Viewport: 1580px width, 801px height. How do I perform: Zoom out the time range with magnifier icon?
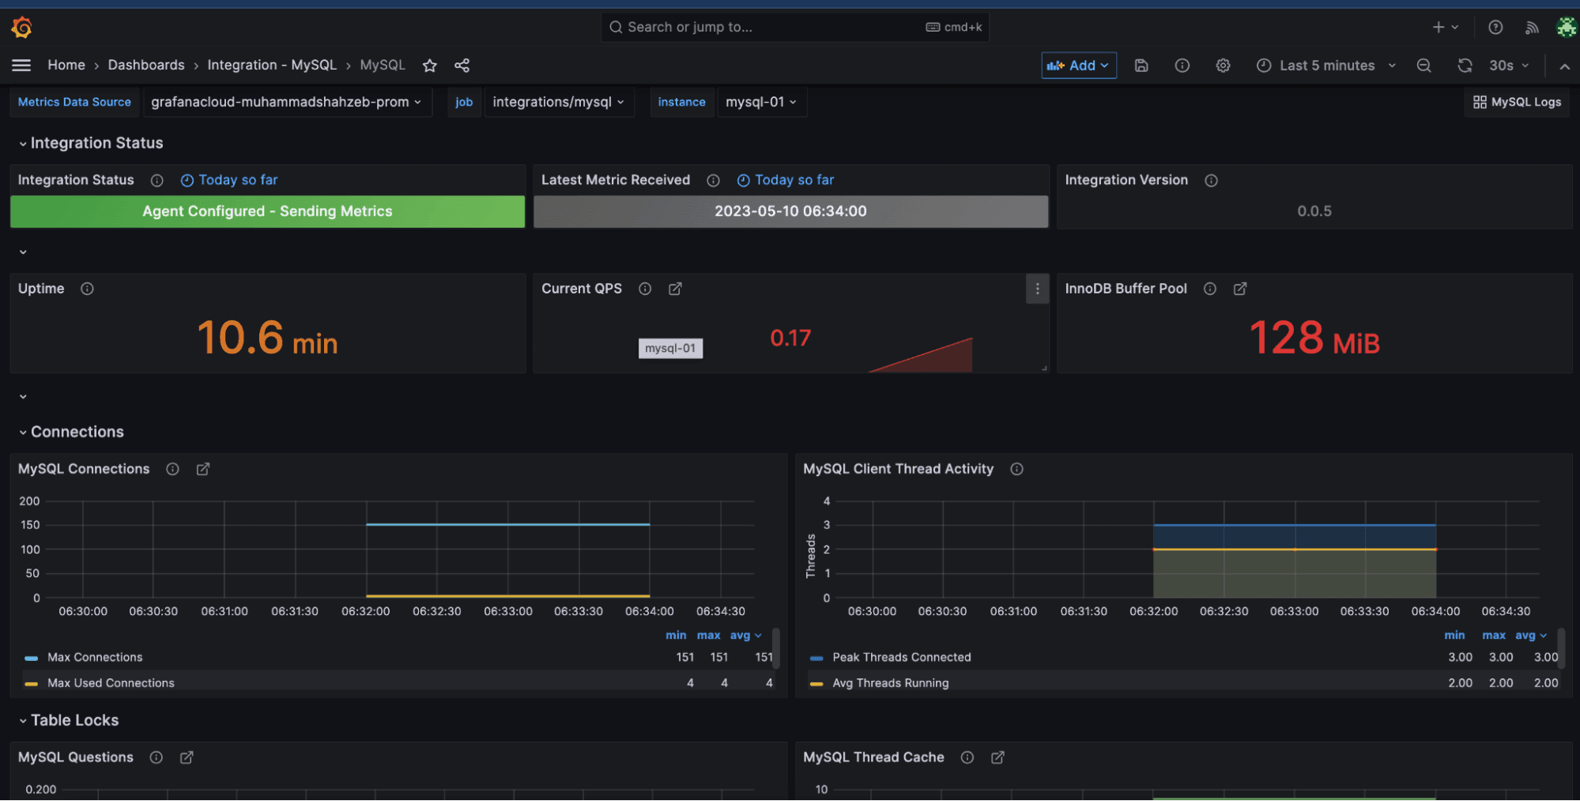pyautogui.click(x=1424, y=66)
